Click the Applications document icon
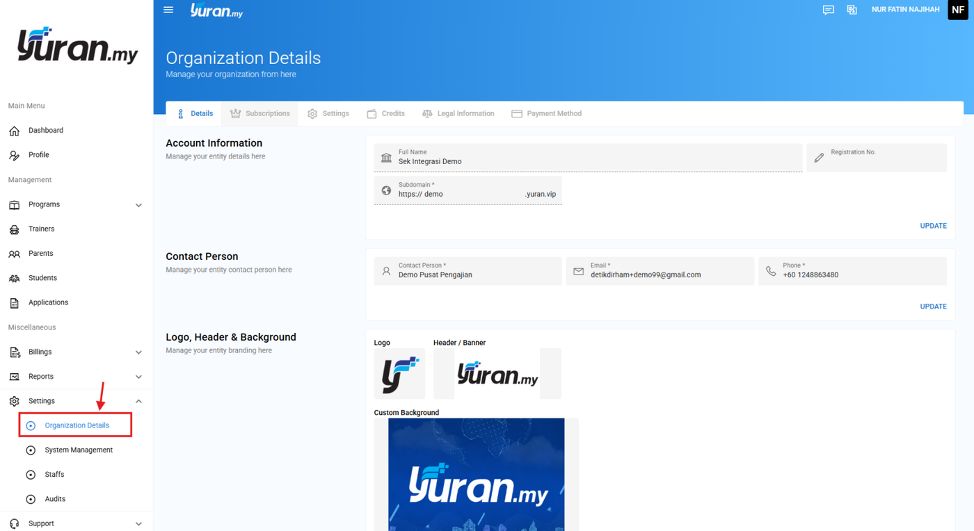The image size is (974, 531). [15, 303]
